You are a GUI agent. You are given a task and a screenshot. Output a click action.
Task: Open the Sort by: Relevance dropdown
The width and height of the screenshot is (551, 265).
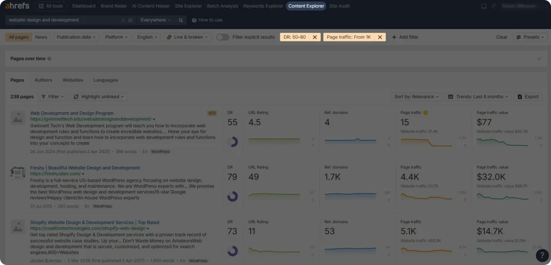[x=416, y=97]
